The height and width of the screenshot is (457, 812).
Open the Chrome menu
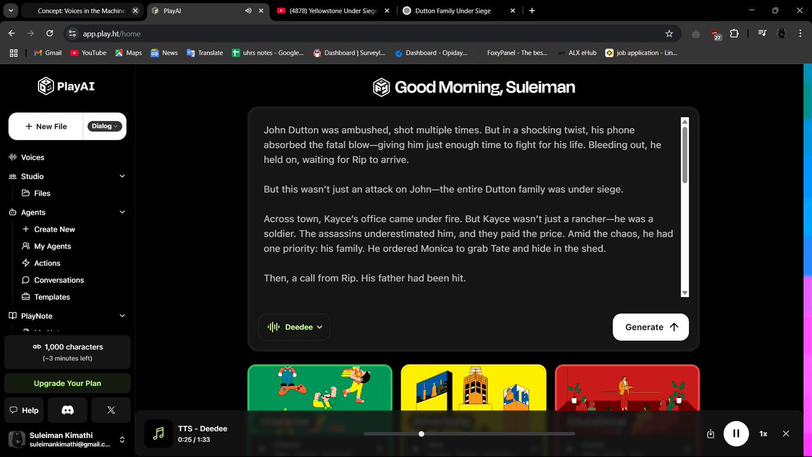(800, 33)
